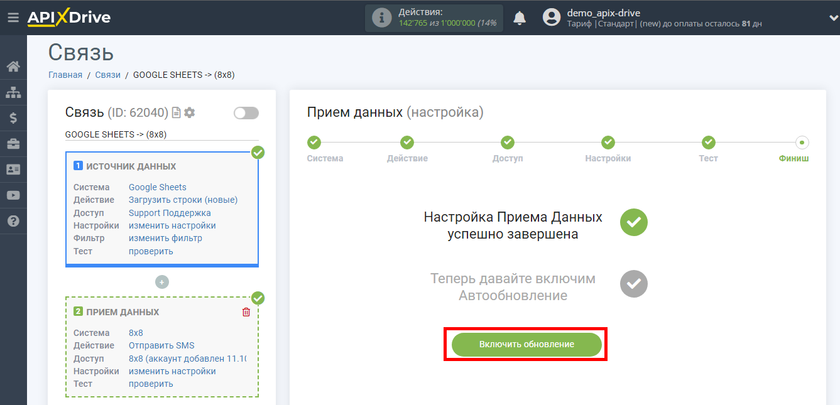Click the Главная breadcrumb link
This screenshot has height=405, width=840.
[65, 75]
